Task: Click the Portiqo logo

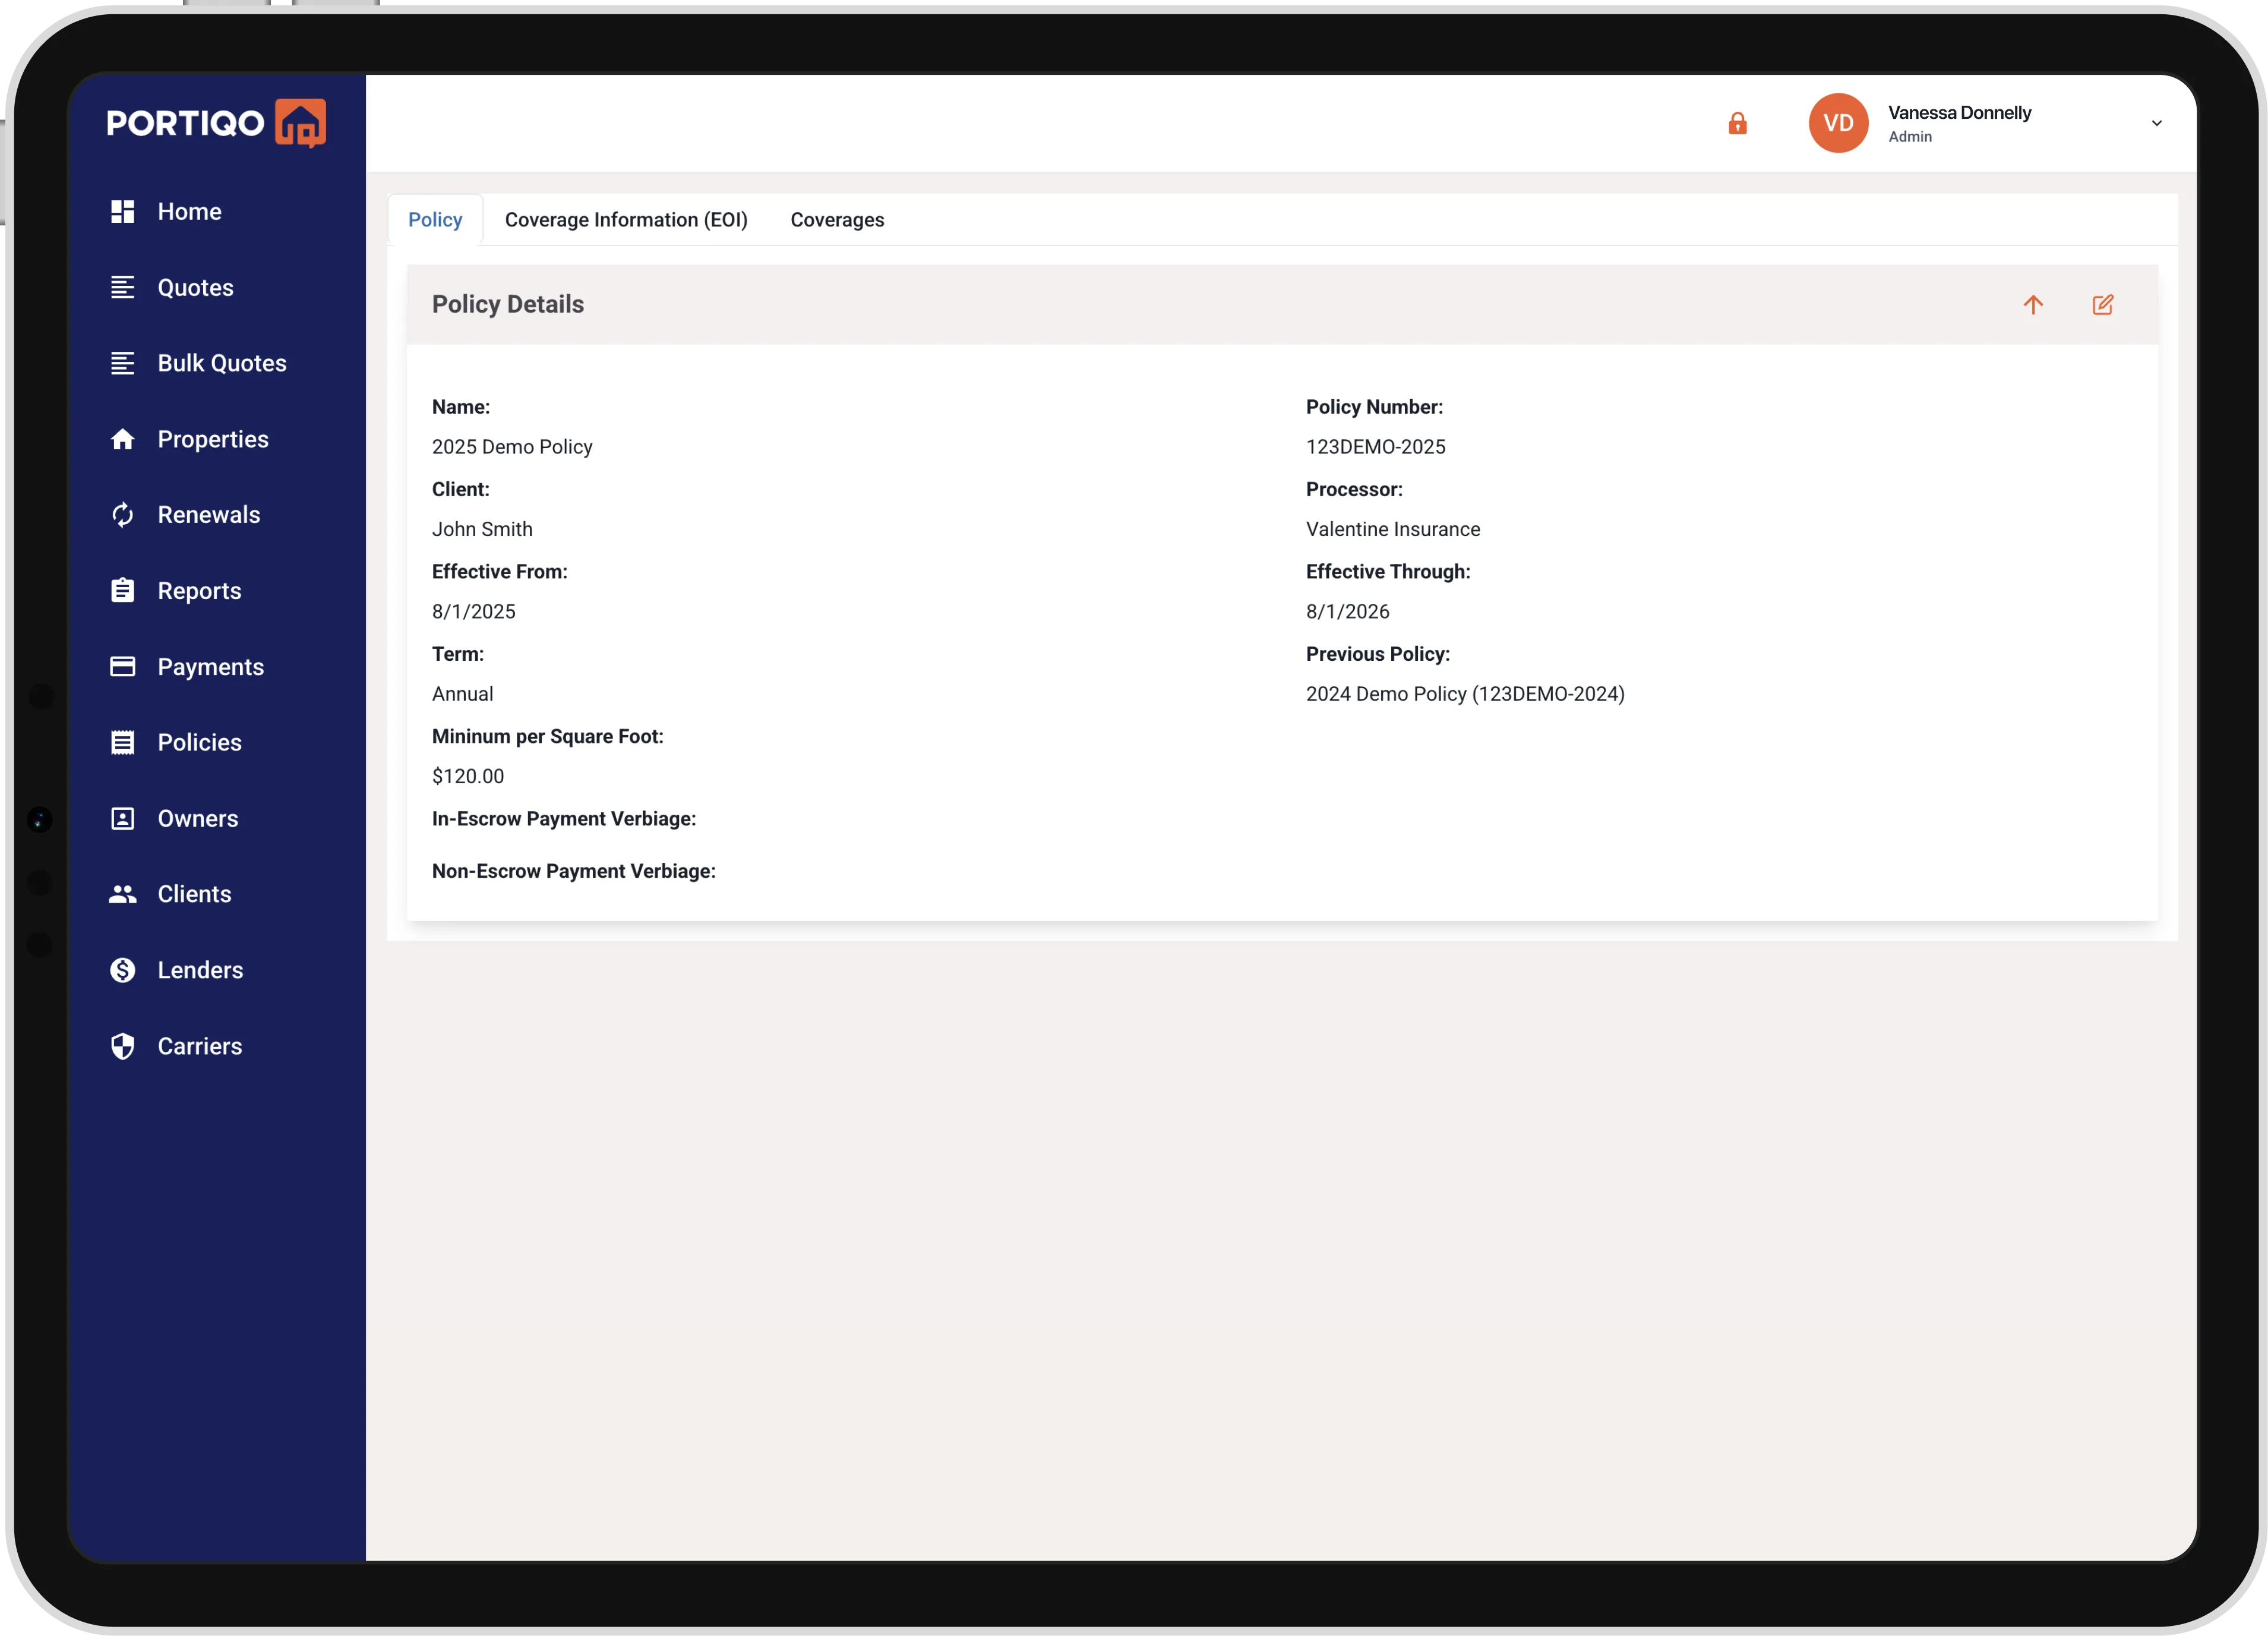Action: click(216, 123)
